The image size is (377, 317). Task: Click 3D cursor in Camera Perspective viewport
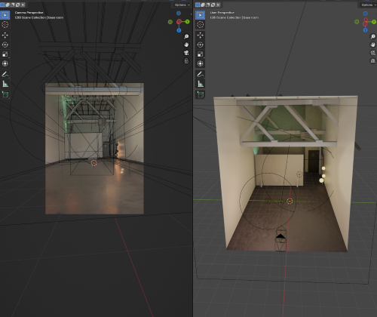pyautogui.click(x=94, y=163)
